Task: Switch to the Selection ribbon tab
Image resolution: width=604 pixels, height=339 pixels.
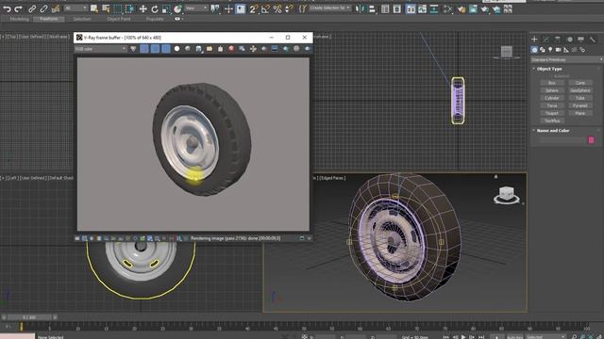Action: tap(82, 19)
